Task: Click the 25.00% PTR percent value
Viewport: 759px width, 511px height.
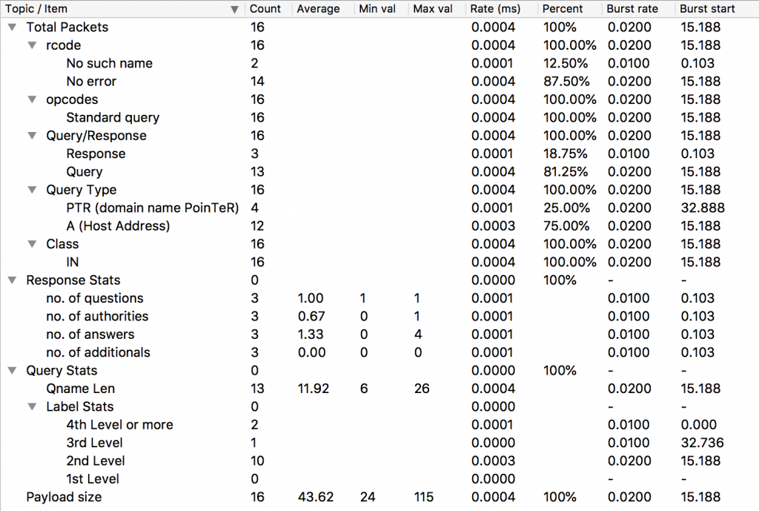Action: [x=566, y=208]
